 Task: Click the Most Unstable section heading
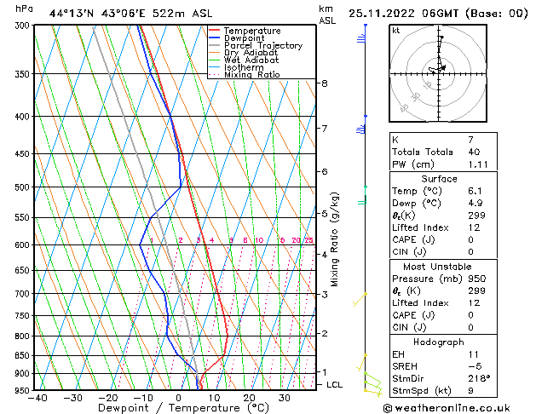[x=437, y=267]
